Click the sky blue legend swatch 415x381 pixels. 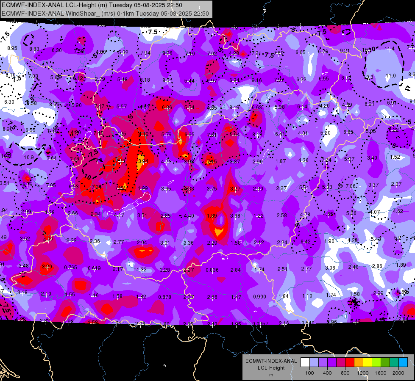point(403,362)
